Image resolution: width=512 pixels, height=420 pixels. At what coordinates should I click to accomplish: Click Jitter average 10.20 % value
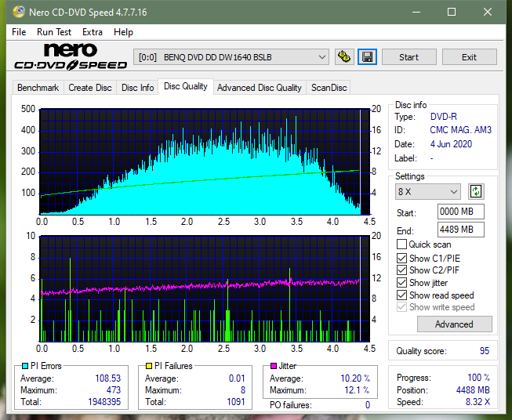[355, 378]
